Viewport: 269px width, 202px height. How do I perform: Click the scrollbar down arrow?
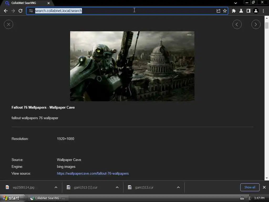pos(267,178)
